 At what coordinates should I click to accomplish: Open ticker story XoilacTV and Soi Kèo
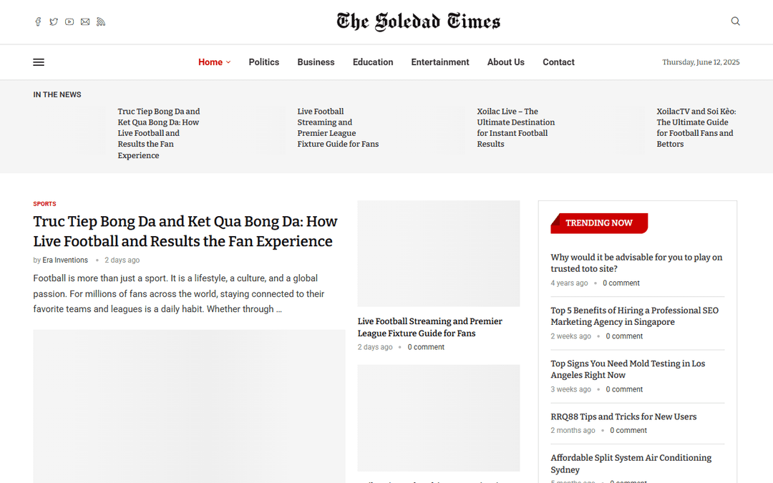696,127
